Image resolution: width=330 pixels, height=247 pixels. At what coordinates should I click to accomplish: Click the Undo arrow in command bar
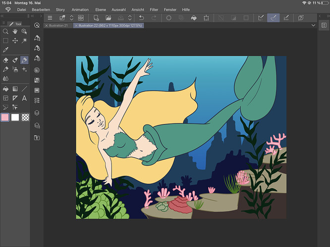141,18
